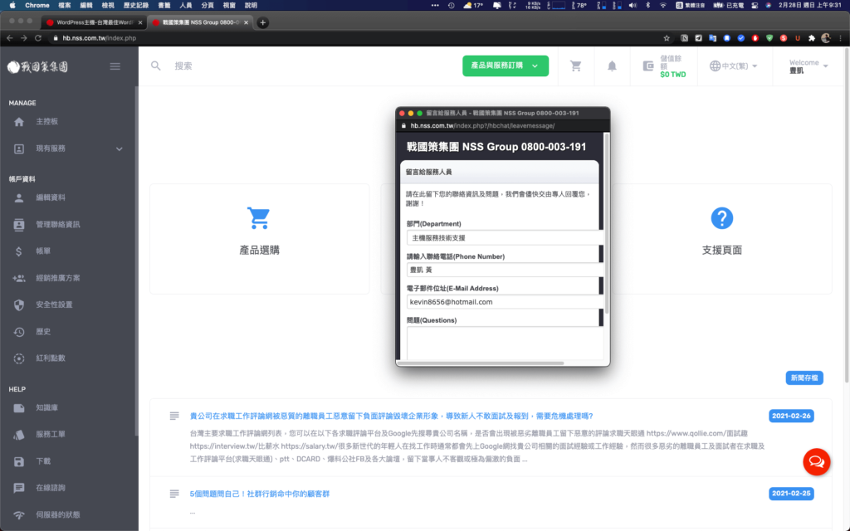Click Wi-Fi status icon in menu bar

tap(662, 6)
